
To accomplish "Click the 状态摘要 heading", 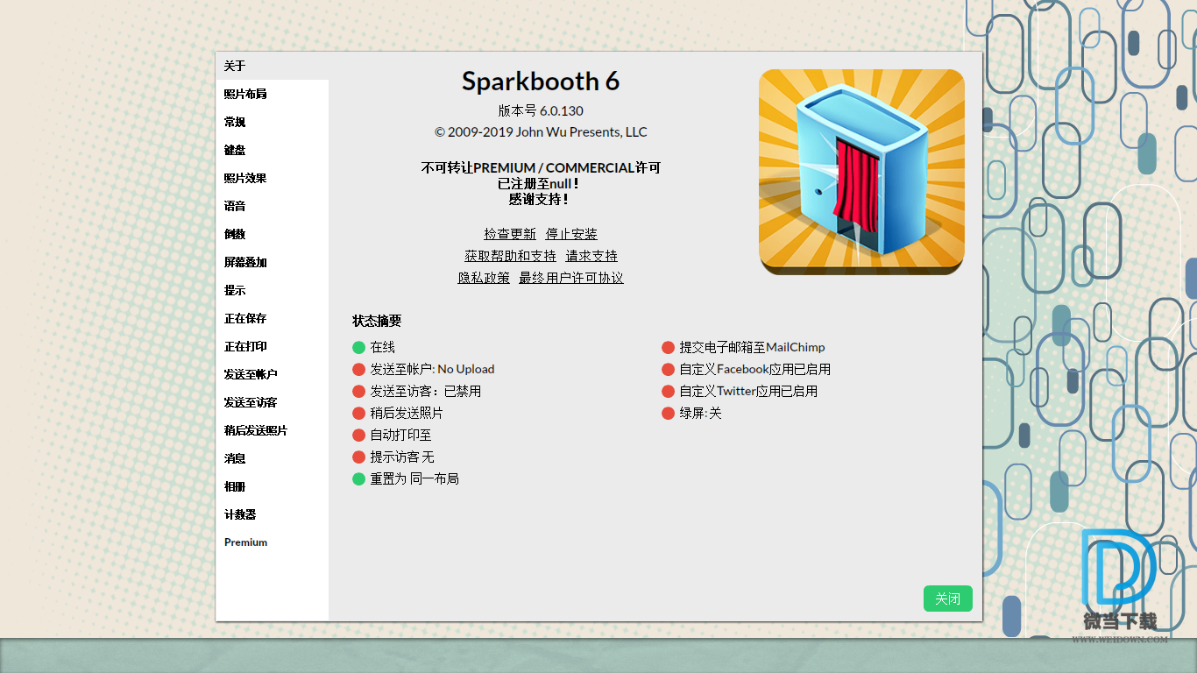I will [377, 321].
